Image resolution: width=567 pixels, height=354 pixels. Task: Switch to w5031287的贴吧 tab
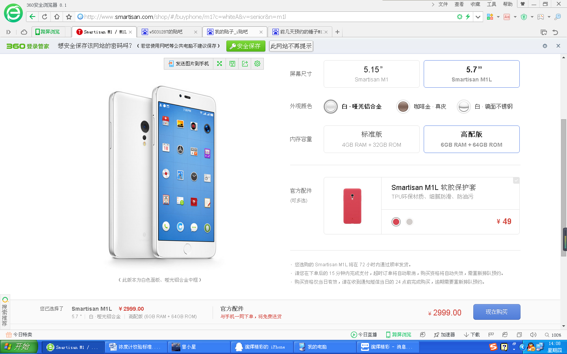[x=169, y=32]
